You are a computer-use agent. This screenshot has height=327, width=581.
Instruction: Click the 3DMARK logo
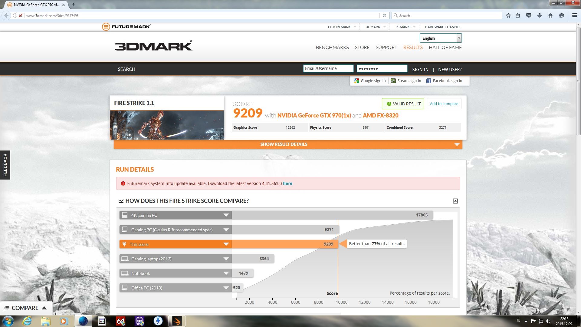pyautogui.click(x=153, y=45)
